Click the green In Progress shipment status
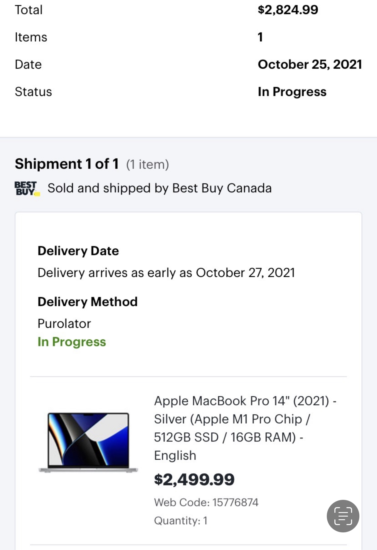377x550 pixels. click(x=72, y=342)
